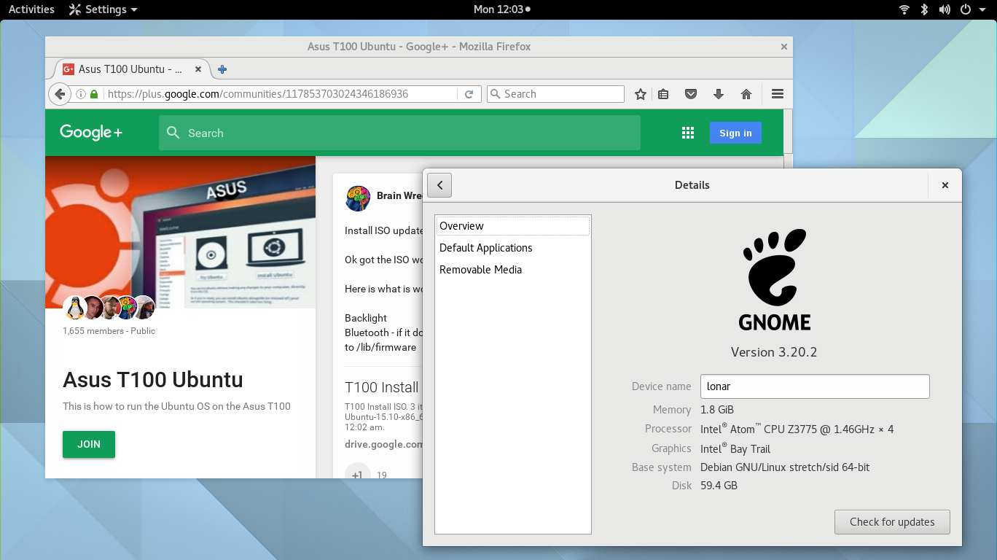Click the green padlock security icon
Viewport: 997px width, 560px height.
pos(94,94)
